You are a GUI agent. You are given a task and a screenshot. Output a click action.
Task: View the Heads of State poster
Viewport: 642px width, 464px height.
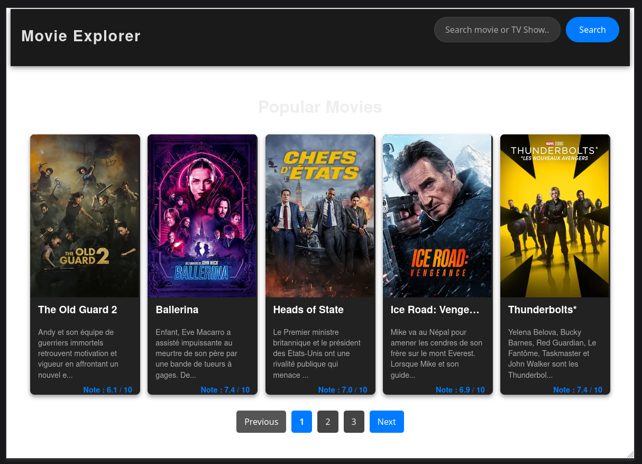pyautogui.click(x=319, y=215)
